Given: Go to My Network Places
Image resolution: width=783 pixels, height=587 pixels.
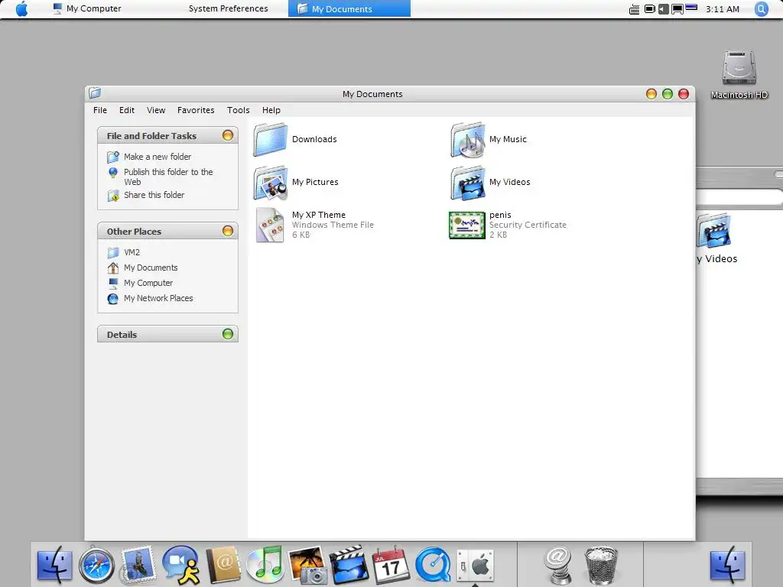Looking at the screenshot, I should point(158,298).
